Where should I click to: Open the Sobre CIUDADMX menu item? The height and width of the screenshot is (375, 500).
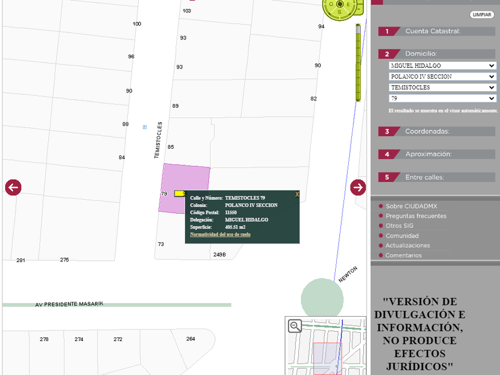point(411,207)
